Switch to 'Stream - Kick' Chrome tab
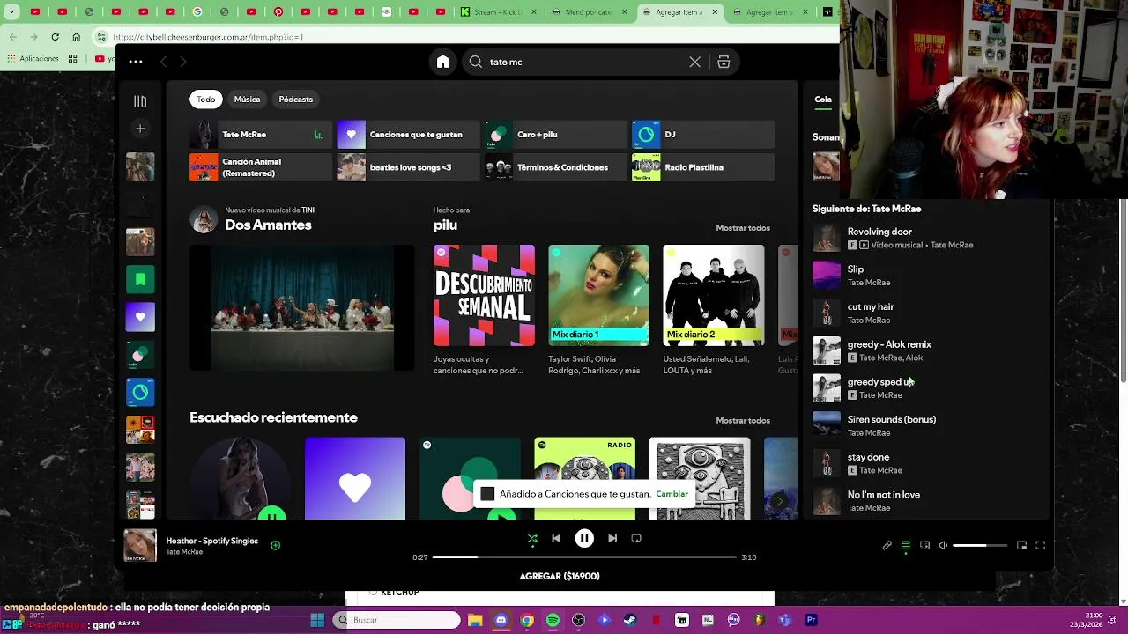This screenshot has height=634, width=1128. coord(498,12)
